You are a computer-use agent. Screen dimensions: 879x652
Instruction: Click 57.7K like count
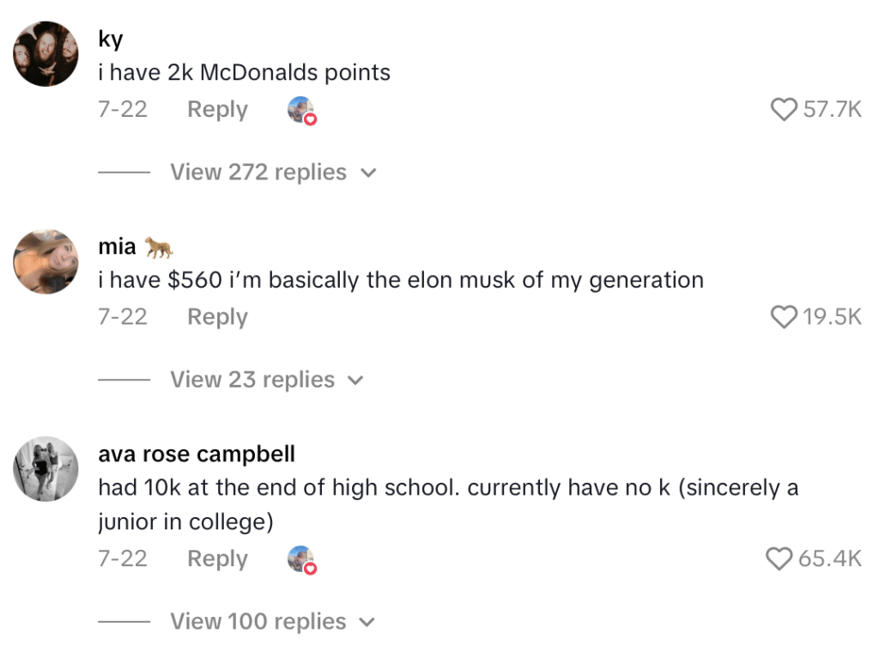(832, 110)
